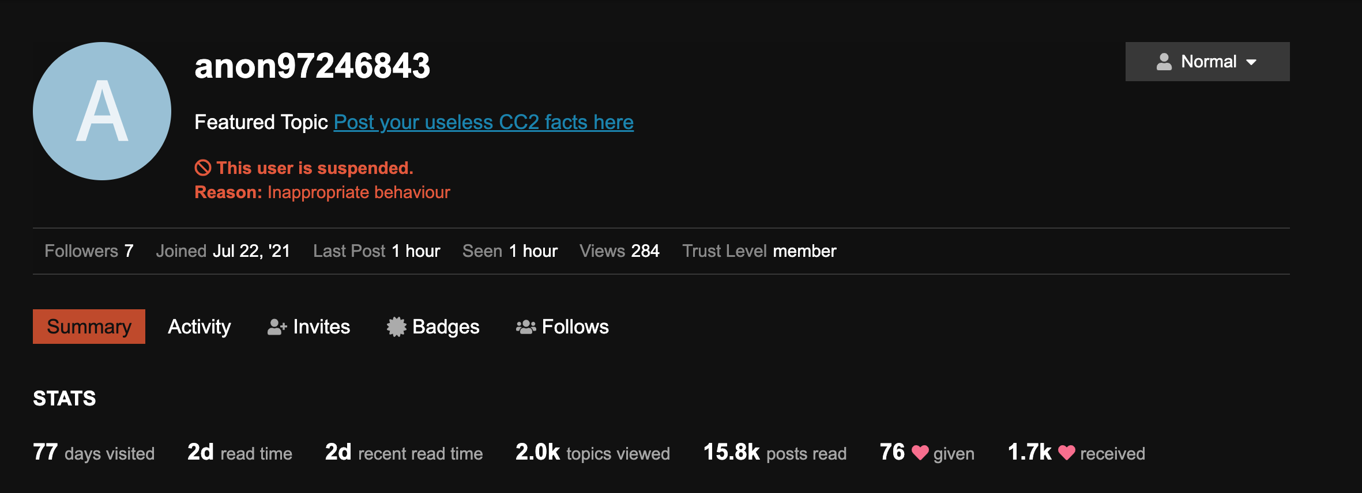The image size is (1362, 493).
Task: Click the Invites person-plus icon
Action: [277, 327]
